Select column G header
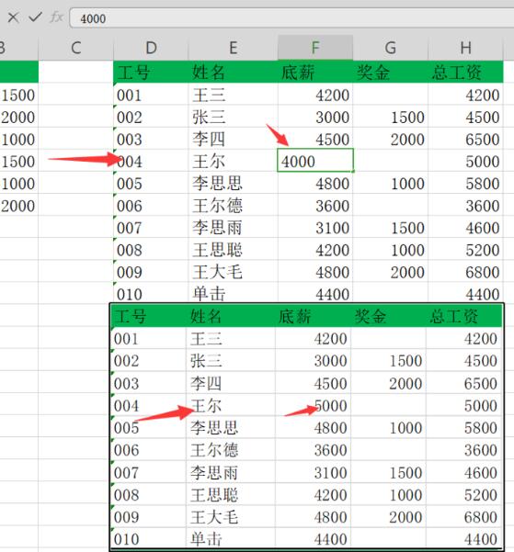This screenshot has height=552, width=514. pos(390,48)
